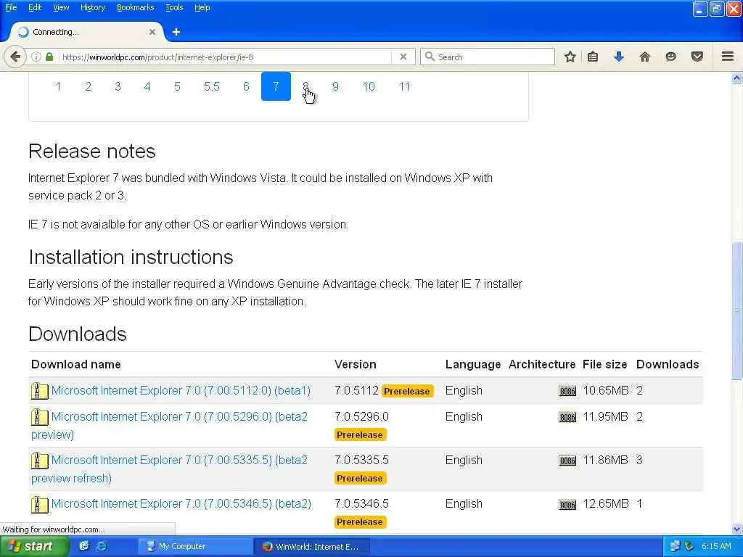Open the Windows Start menu
The image size is (743, 557).
coord(33,546)
